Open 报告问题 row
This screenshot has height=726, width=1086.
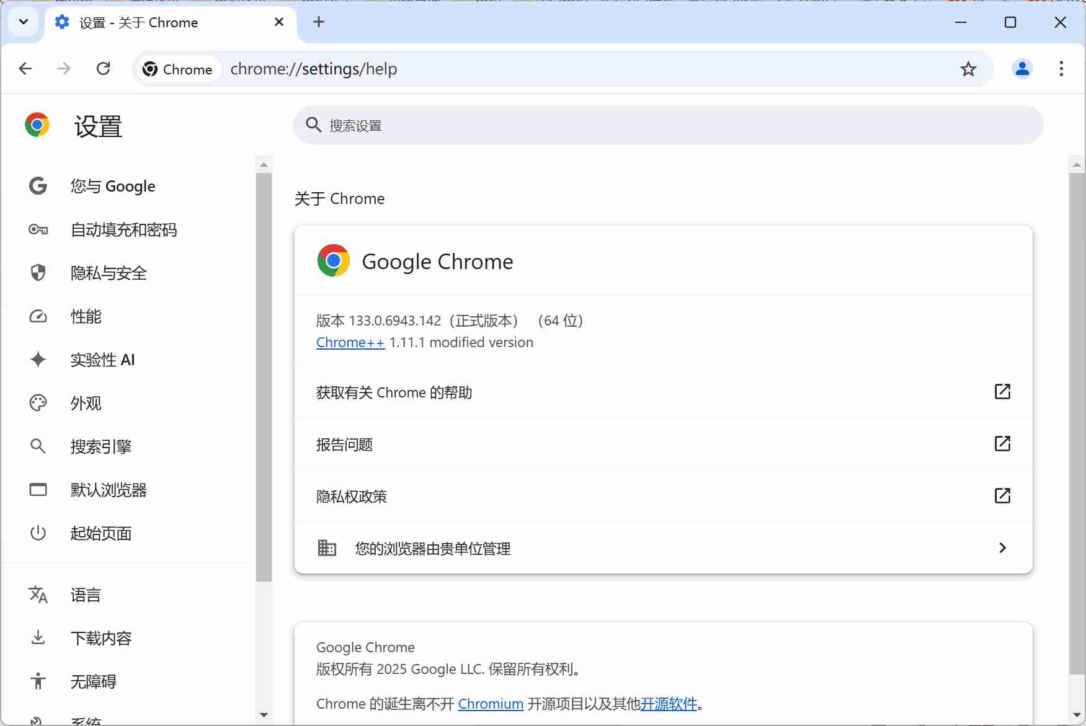(664, 444)
